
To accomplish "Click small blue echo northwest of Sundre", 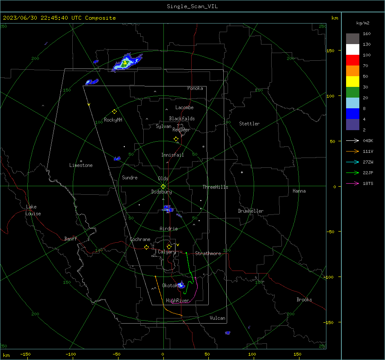I will (x=117, y=158).
